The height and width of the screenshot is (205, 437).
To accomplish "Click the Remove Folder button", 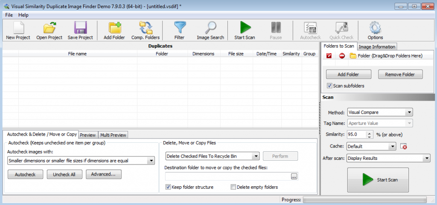I will pyautogui.click(x=400, y=75).
